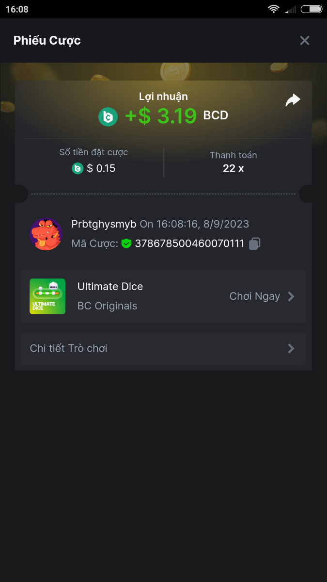Tap the Wi-Fi status bar icon
This screenshot has width=327, height=582.
click(274, 9)
